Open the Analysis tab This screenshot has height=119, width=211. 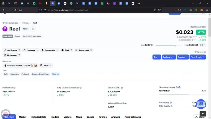click(x=116, y=117)
